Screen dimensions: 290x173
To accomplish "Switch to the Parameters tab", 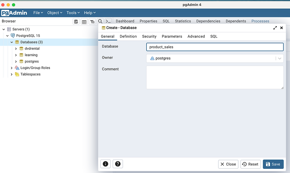I will [x=172, y=36].
